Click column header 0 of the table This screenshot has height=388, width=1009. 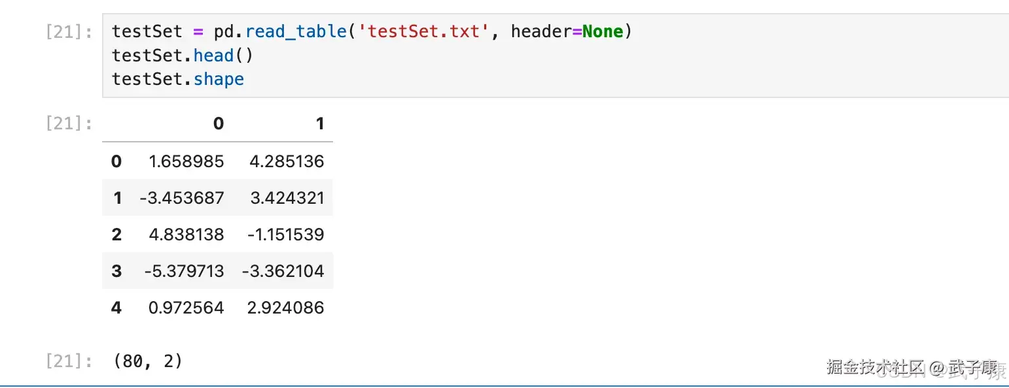[219, 123]
